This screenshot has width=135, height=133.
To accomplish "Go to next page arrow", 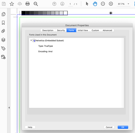I will pyautogui.click(x=62, y=4).
